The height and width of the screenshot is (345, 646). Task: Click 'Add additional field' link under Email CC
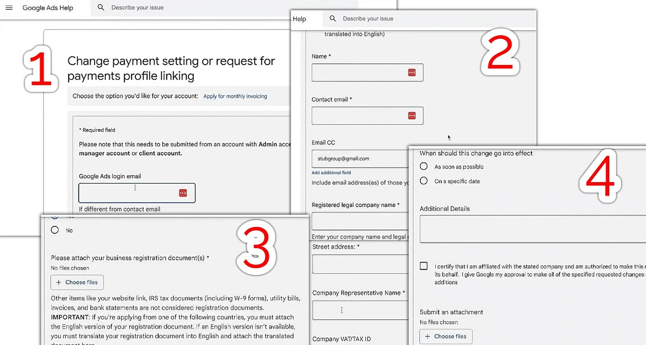331,172
